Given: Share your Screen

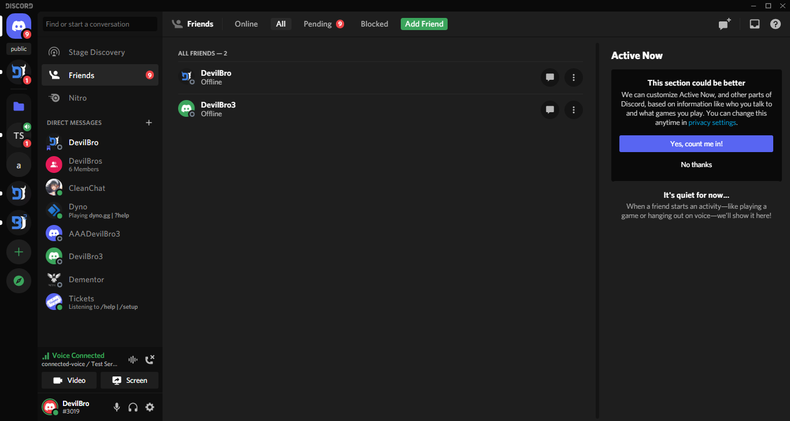Looking at the screenshot, I should coord(130,381).
